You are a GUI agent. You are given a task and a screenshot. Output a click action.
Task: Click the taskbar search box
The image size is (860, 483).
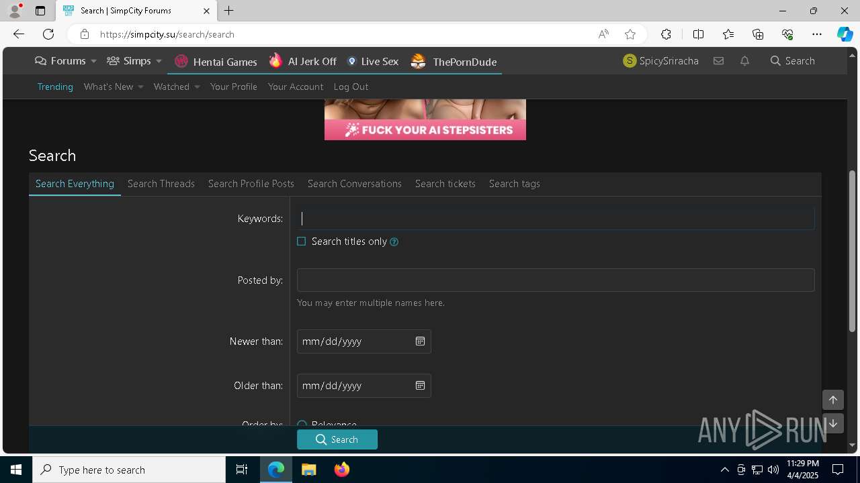(x=129, y=470)
